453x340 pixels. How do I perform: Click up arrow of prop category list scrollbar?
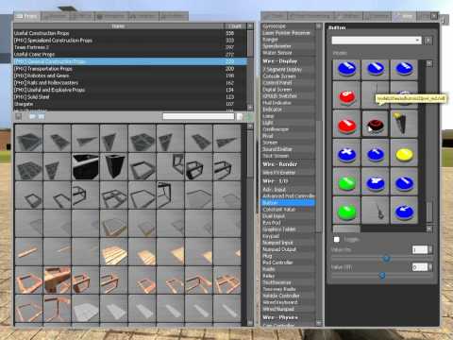click(x=250, y=26)
